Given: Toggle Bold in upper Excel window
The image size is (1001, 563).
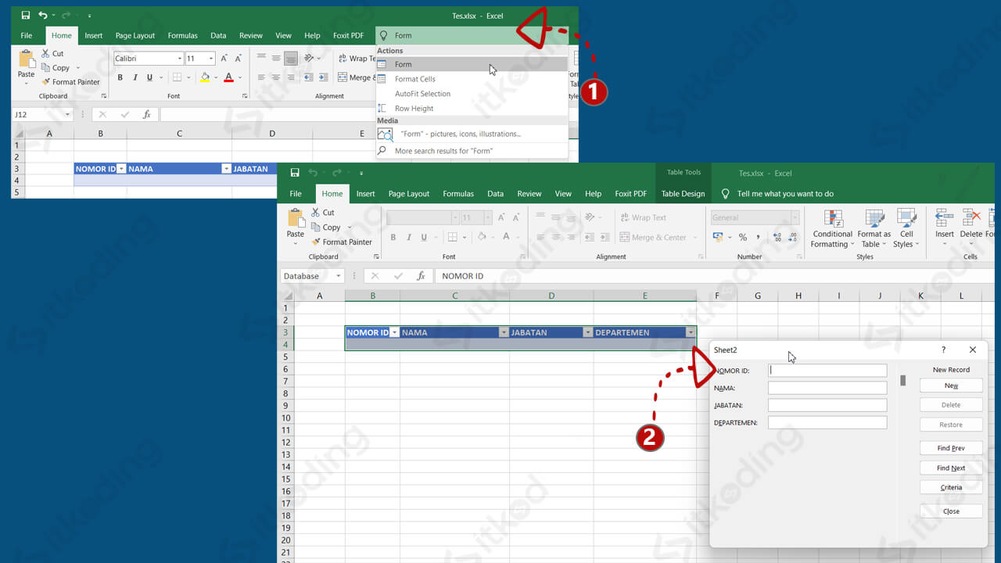Looking at the screenshot, I should click(x=120, y=77).
